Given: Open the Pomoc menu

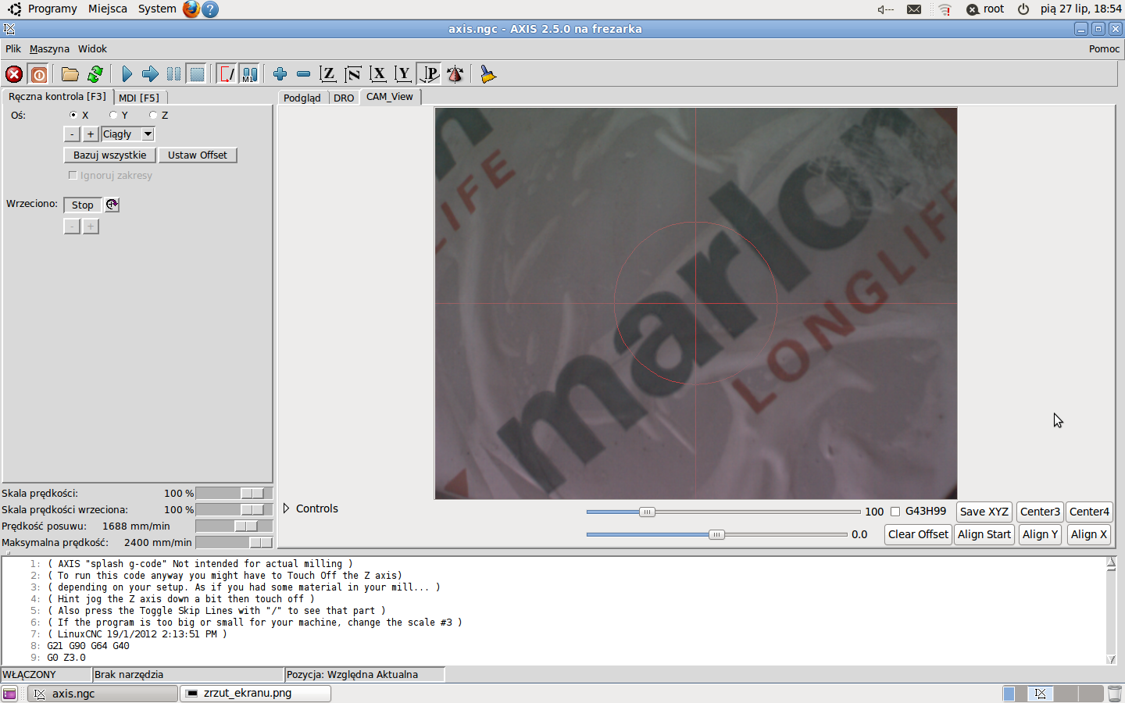Looking at the screenshot, I should [x=1104, y=48].
